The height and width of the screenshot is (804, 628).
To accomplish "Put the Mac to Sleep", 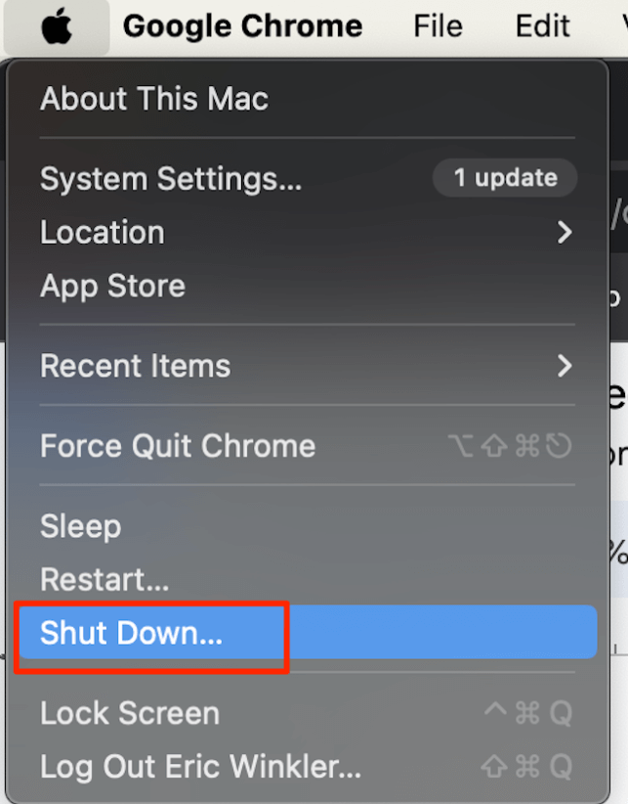I will click(307, 526).
